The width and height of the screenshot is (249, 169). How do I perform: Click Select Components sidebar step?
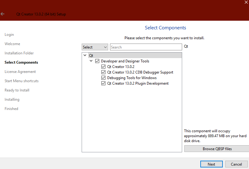click(x=21, y=62)
